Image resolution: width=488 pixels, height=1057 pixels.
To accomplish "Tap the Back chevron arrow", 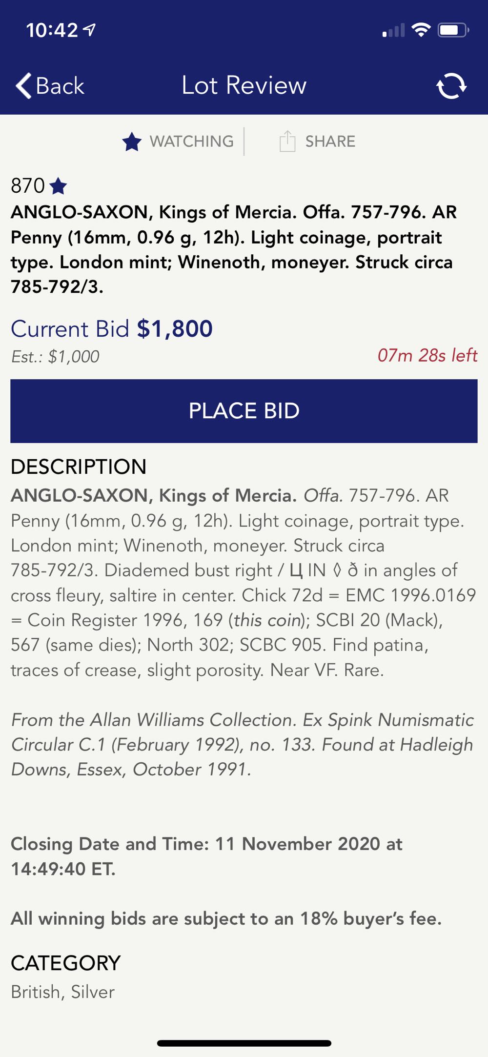I will [x=23, y=86].
